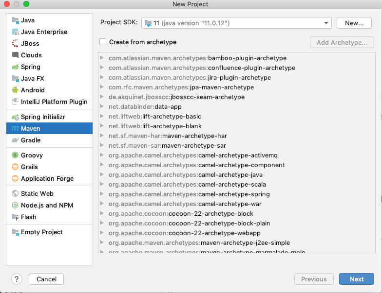
Task: Select Static Web label in list
Action: pos(37,193)
